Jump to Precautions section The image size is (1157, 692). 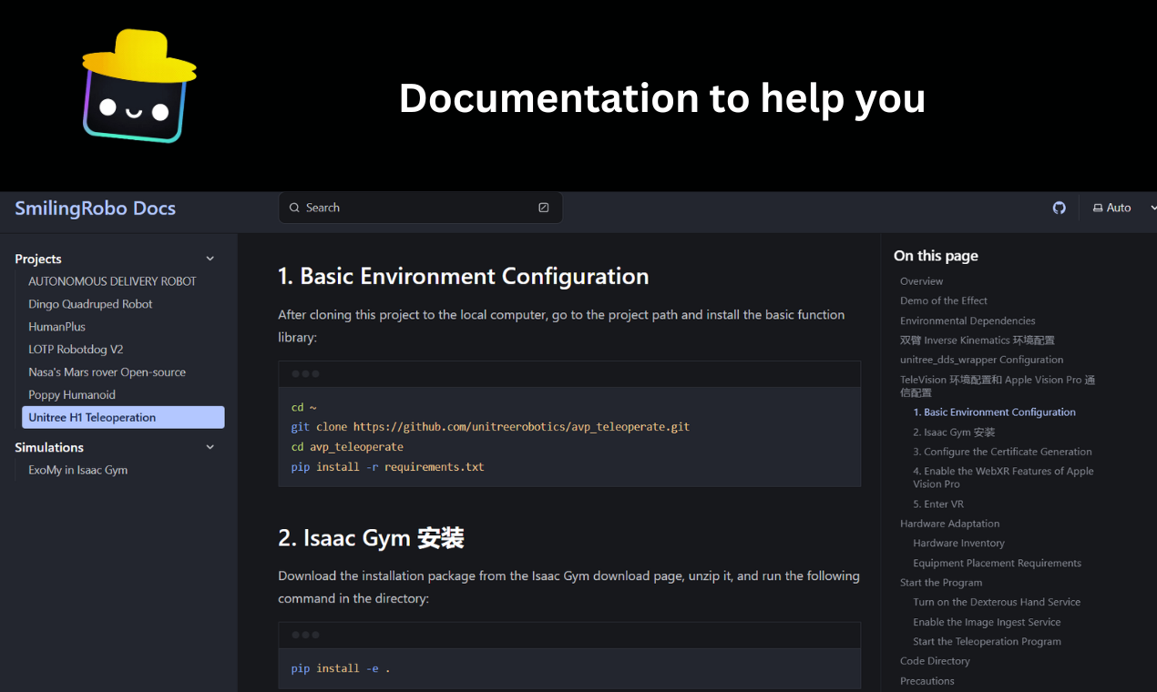point(927,681)
